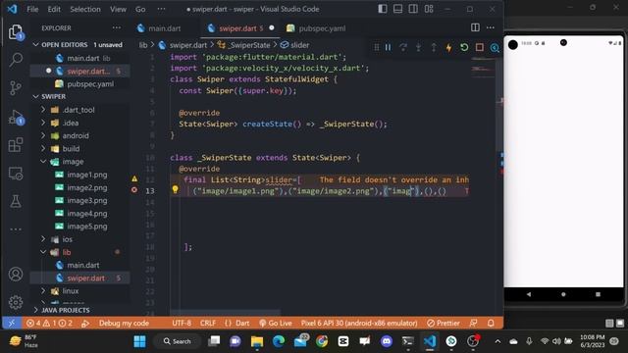Open image3.png in the explorer
The height and width of the screenshot is (353, 628).
87,200
